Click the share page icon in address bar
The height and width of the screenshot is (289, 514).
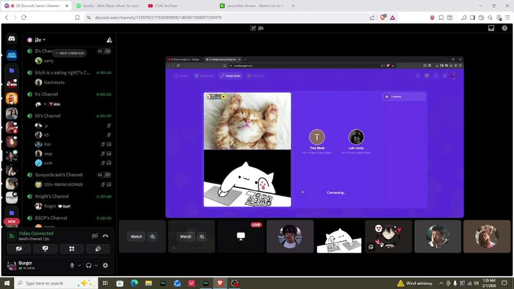tap(372, 18)
